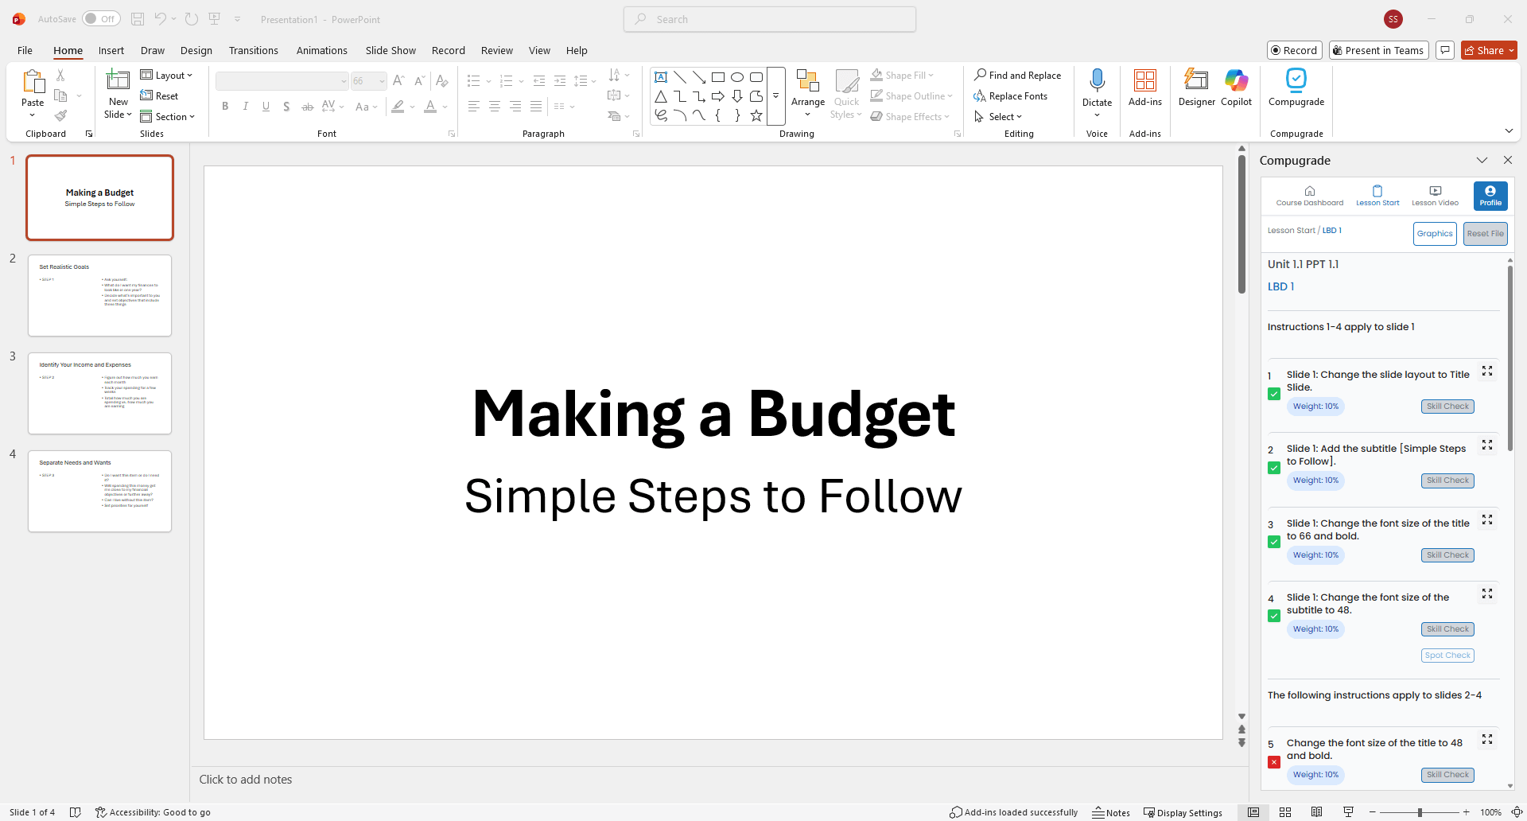Screen dimensions: 1527x821
Task: Toggle the AutoSave switch off
Action: tap(101, 18)
